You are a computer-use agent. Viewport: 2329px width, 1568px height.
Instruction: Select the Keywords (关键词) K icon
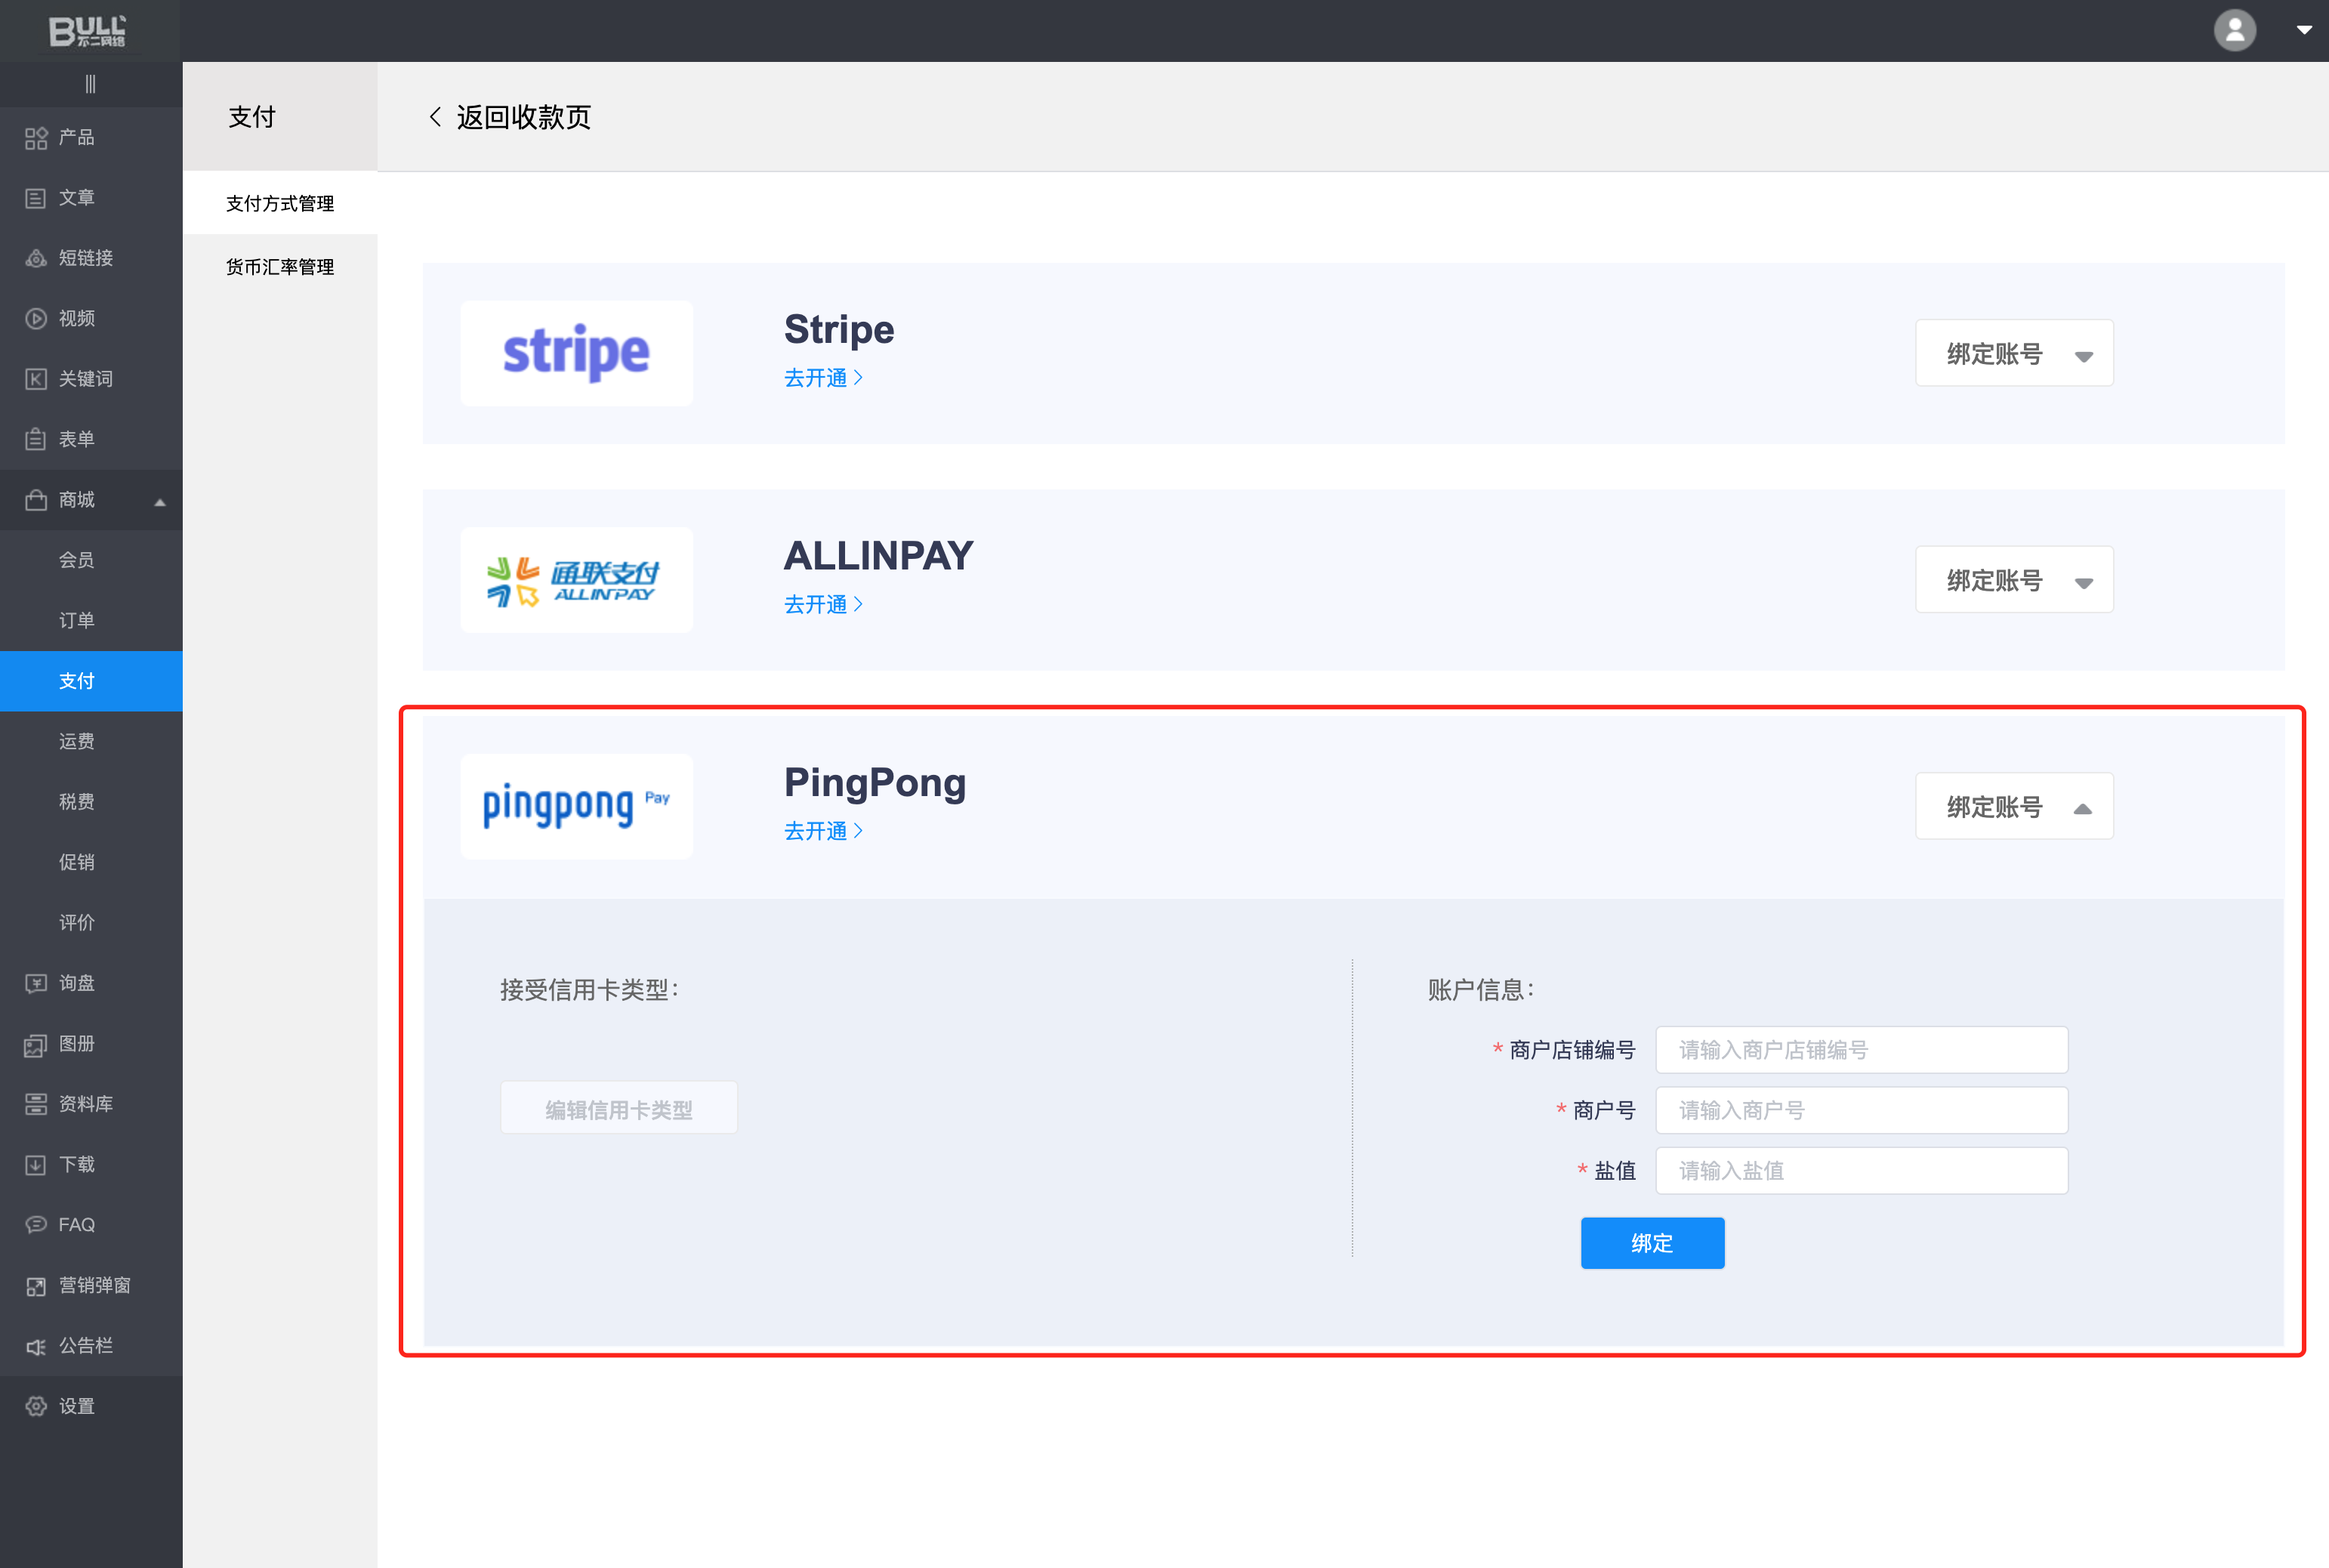tap(36, 379)
